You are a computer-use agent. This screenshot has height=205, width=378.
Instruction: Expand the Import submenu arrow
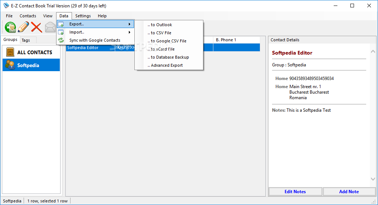[130, 32]
